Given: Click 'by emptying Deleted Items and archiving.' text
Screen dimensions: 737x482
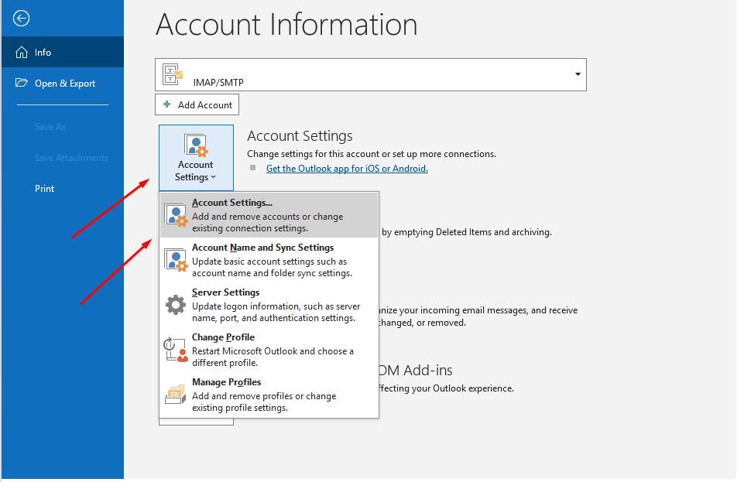Looking at the screenshot, I should tap(466, 231).
